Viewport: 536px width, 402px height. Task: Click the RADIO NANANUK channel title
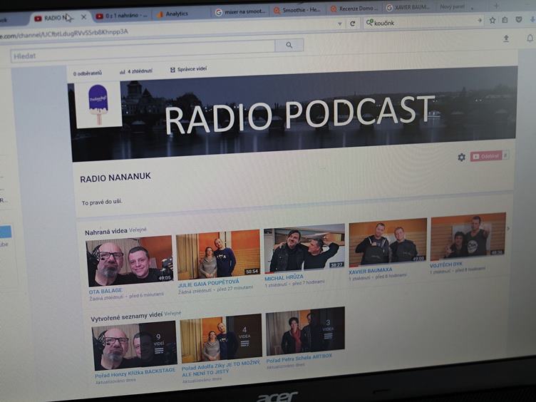(115, 177)
